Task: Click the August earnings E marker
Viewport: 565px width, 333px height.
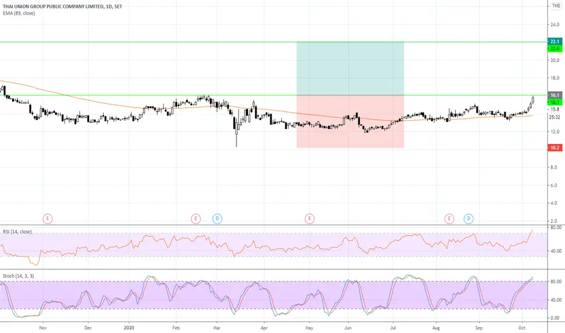Action: tap(449, 219)
